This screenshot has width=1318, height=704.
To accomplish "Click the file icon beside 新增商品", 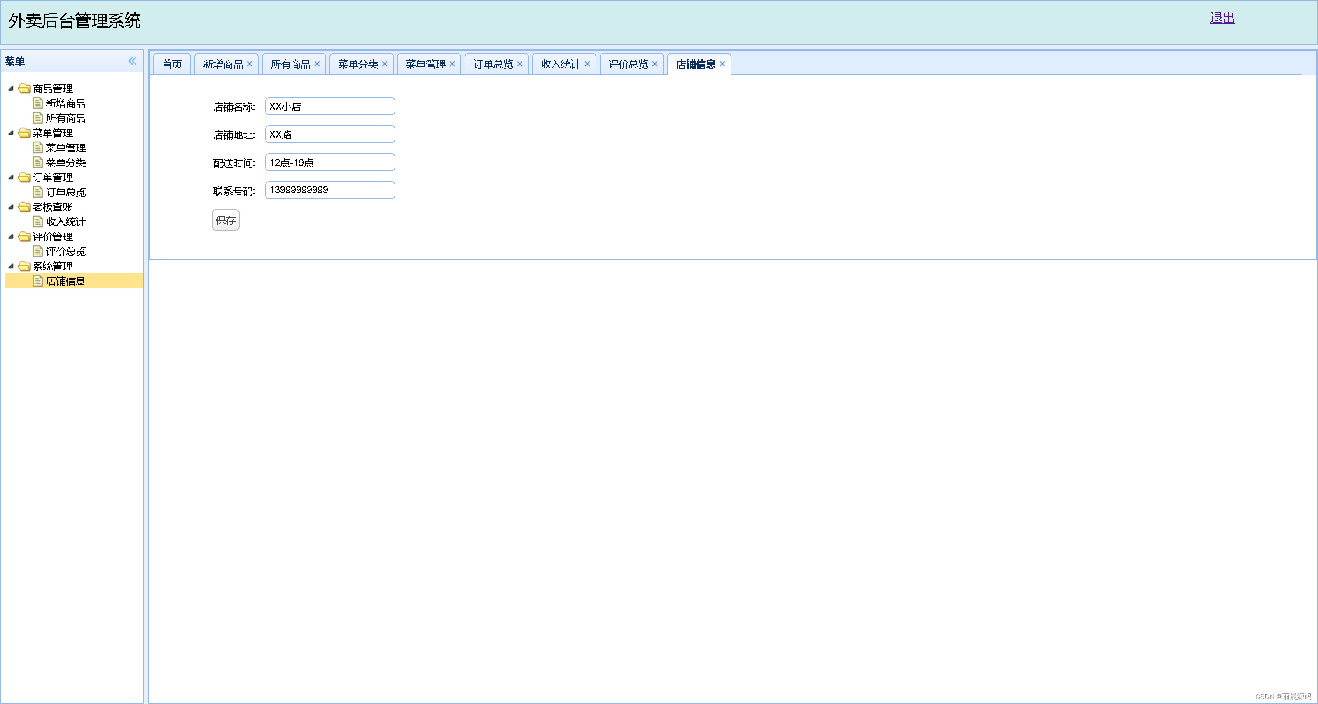I will coord(38,103).
